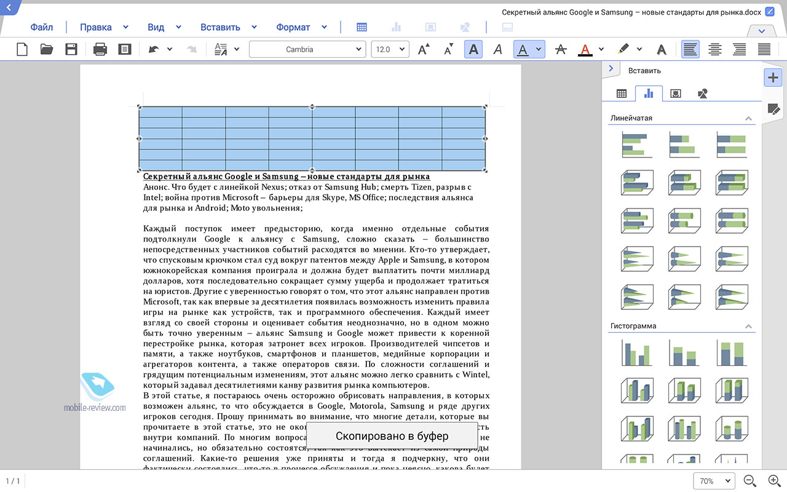Choose 100% stacked 2D bar chart thumbnail

[x=732, y=145]
